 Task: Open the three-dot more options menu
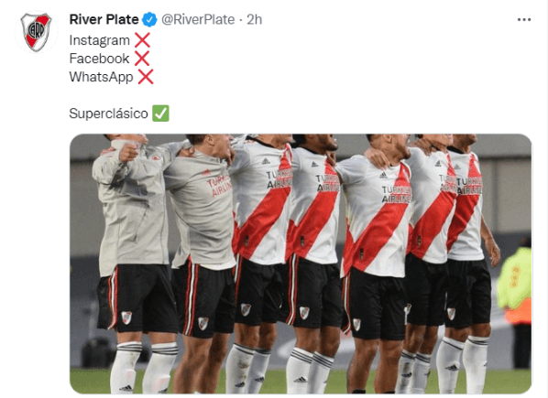coord(524,20)
